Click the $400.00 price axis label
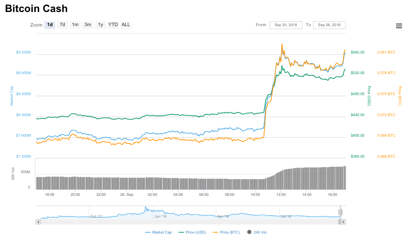Image resolution: width=412 pixels, height=243 pixels. (358, 135)
